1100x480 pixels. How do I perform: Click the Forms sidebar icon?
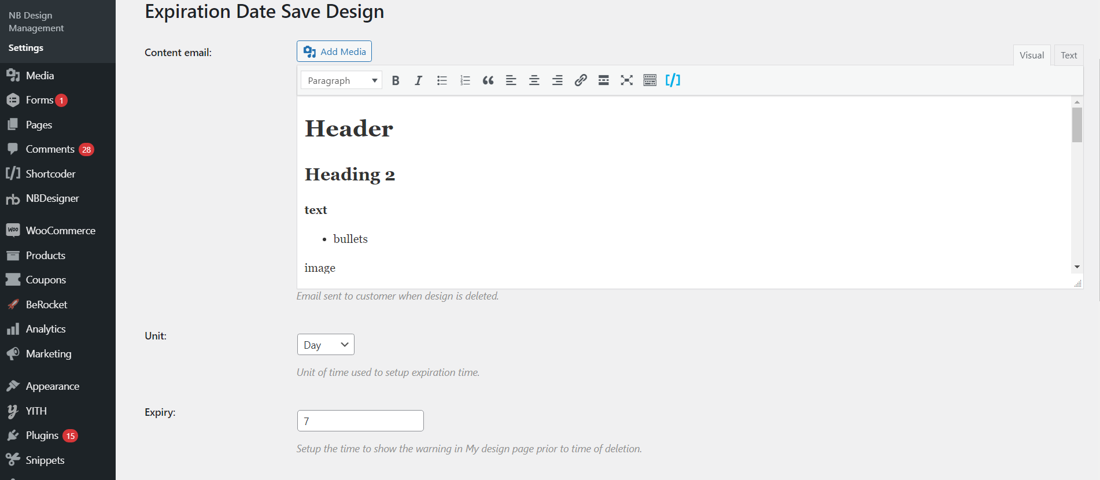(x=13, y=100)
